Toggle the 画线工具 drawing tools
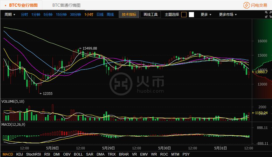This screenshot has width=272, height=157. coord(151,15)
